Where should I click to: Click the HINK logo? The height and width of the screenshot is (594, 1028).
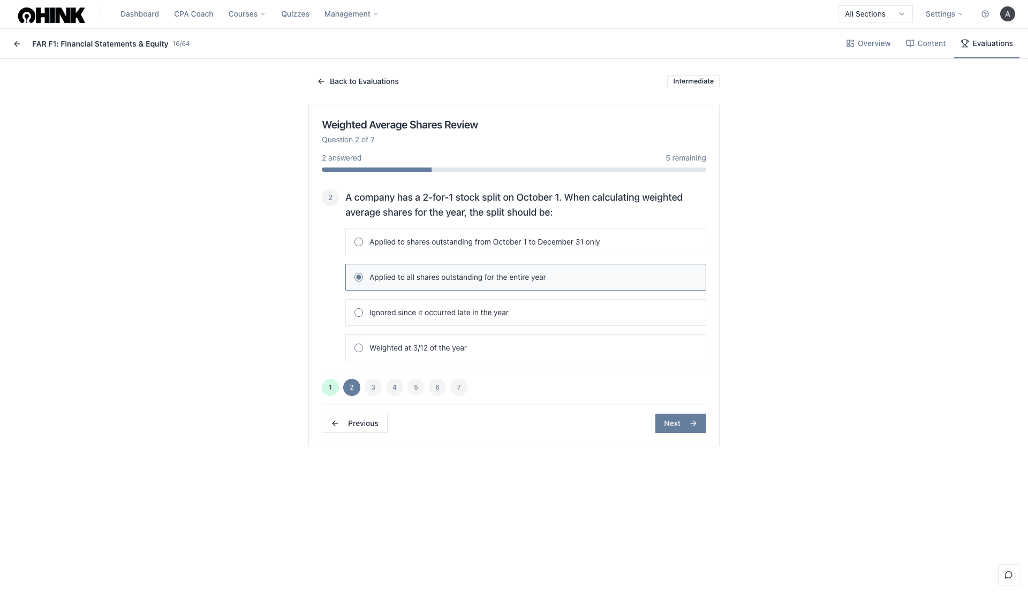coord(51,14)
